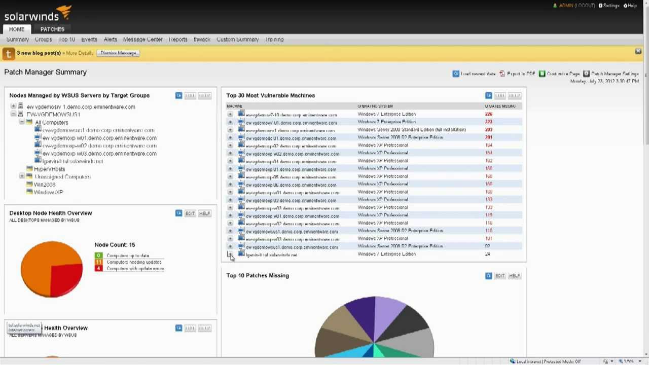Click the computer icon for the lgarvin tree node

point(38,161)
